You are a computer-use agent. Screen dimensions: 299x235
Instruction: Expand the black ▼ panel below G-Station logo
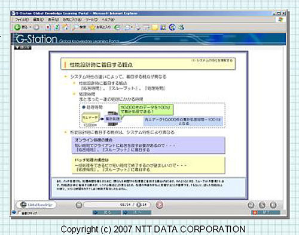click(x=23, y=48)
